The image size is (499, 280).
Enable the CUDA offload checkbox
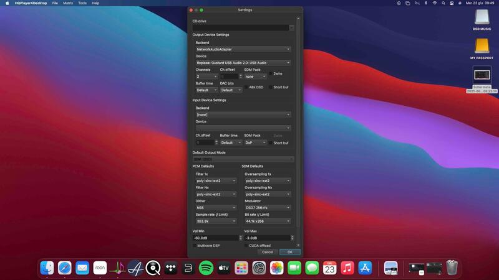pyautogui.click(x=246, y=246)
